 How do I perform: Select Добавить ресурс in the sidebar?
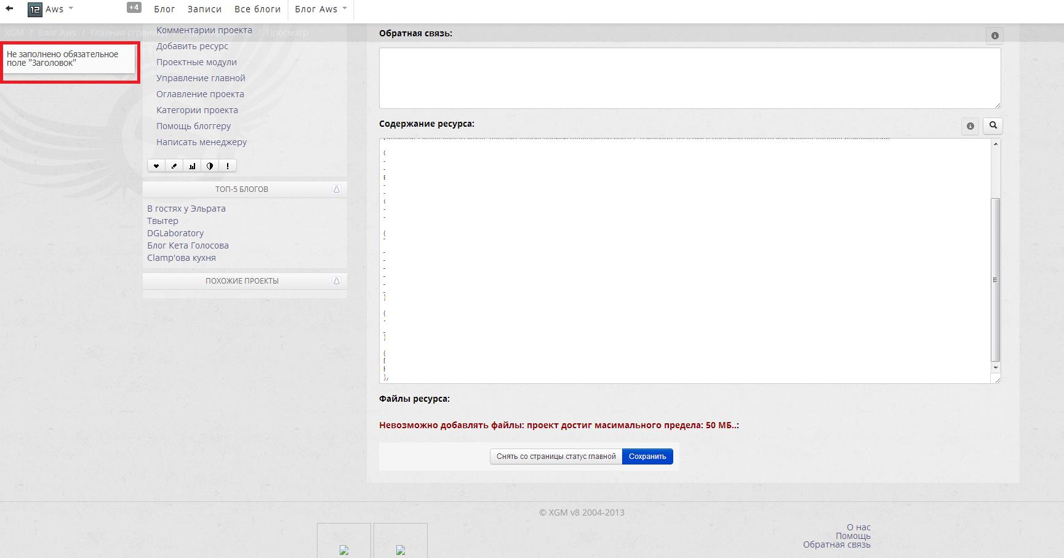(192, 46)
